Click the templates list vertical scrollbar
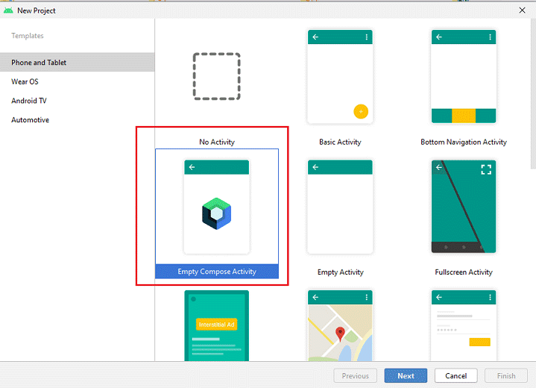Screen dimensions: 536x388 [533, 94]
